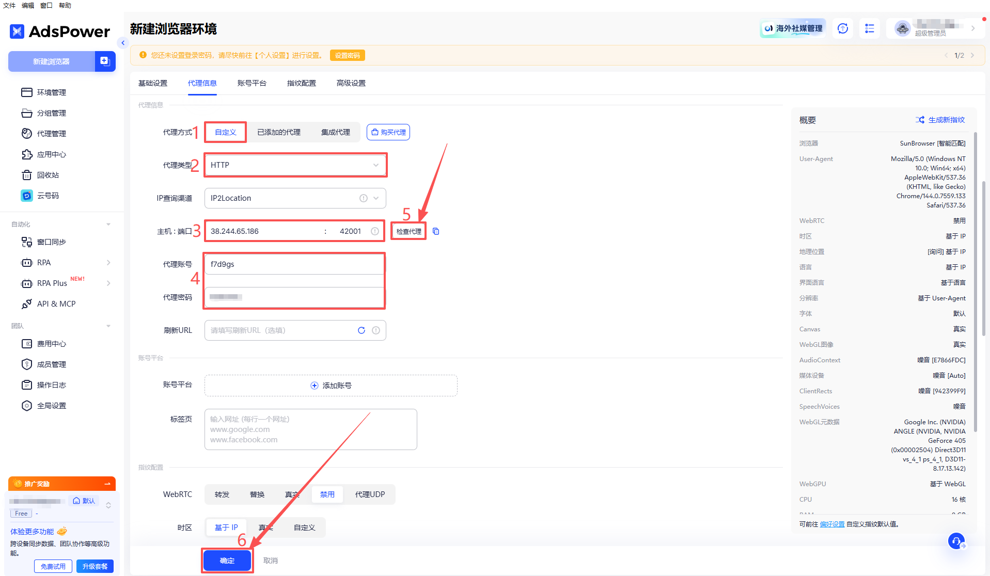Open the task list icon in header
990x576 pixels.
870,28
